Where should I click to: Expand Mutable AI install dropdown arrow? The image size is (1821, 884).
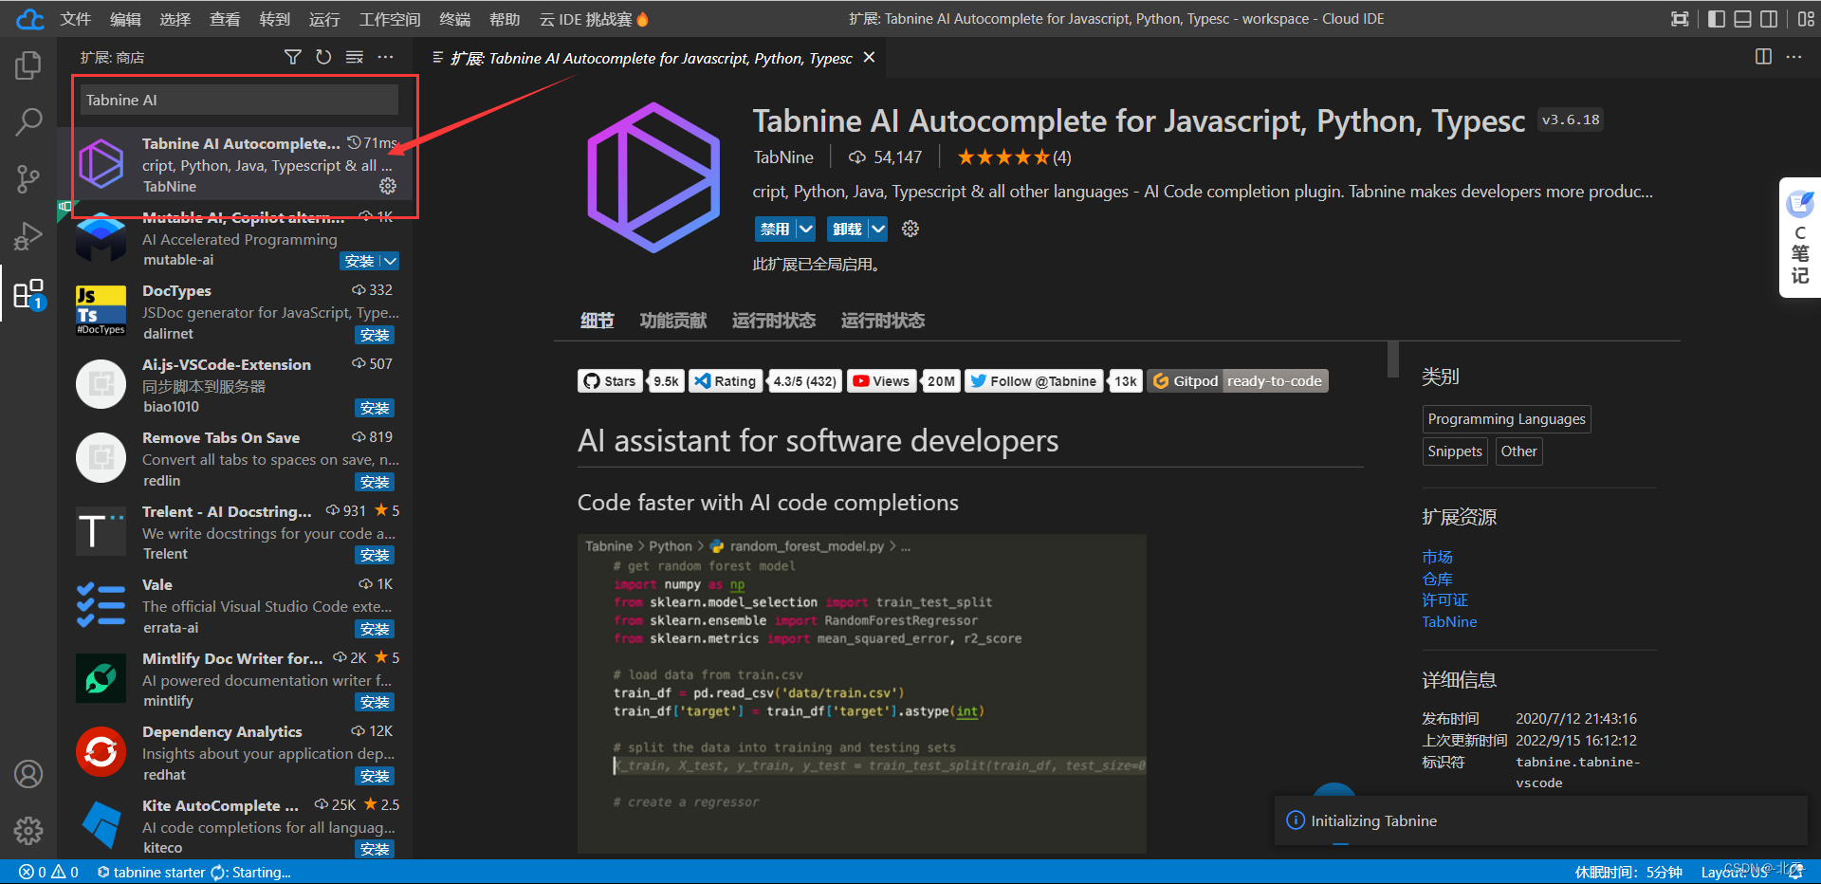390,261
